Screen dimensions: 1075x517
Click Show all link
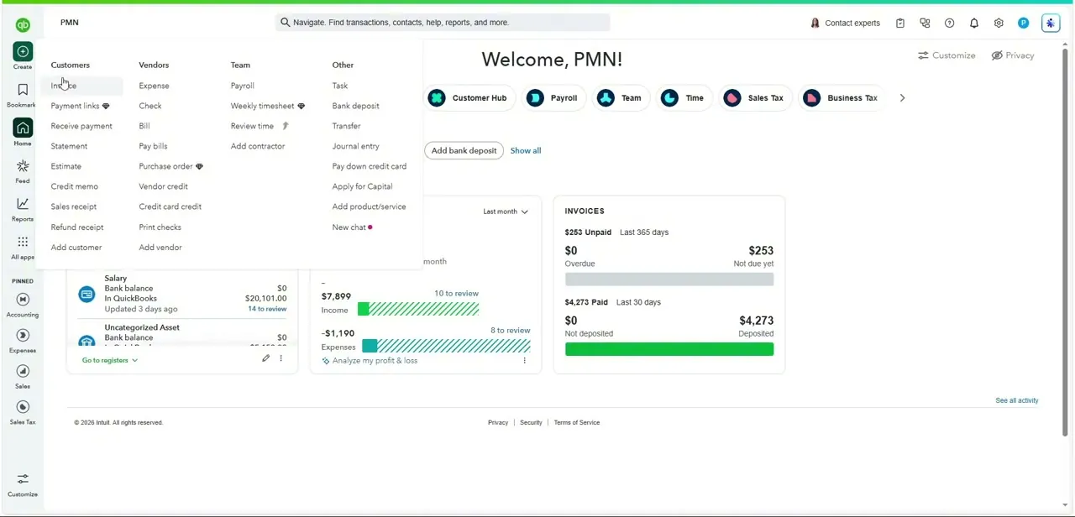click(526, 151)
